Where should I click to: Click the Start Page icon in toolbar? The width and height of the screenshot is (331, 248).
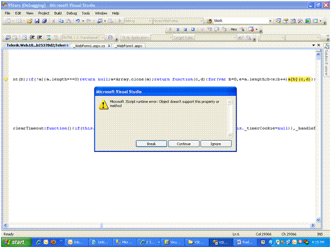pyautogui.click(x=308, y=21)
